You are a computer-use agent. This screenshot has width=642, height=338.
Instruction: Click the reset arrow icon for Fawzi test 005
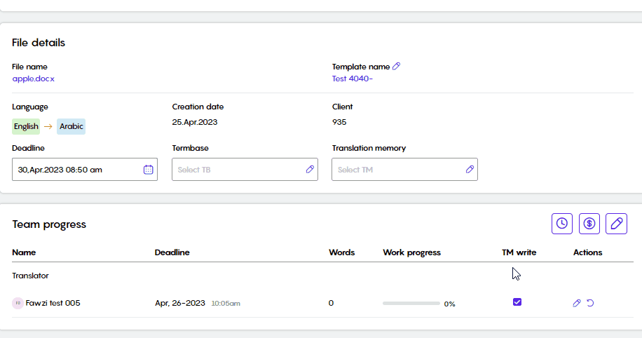tap(590, 303)
